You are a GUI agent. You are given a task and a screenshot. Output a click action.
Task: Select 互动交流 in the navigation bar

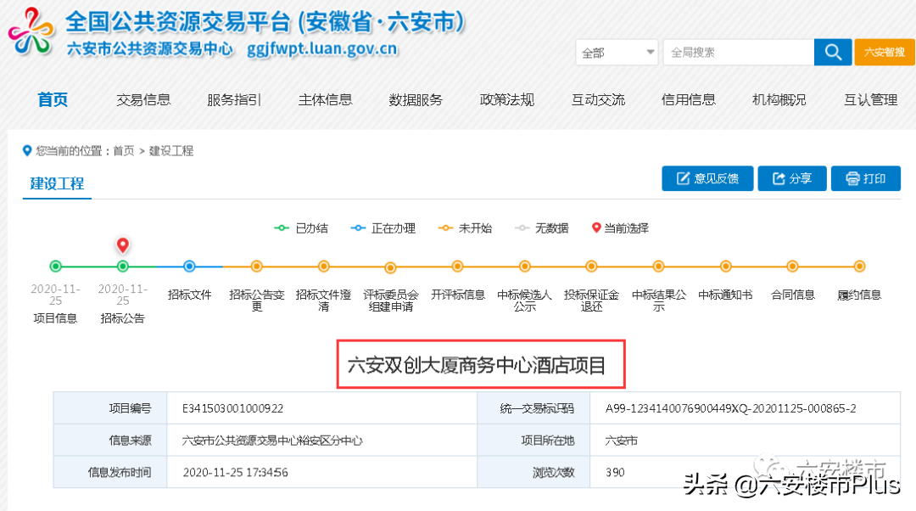coord(598,99)
